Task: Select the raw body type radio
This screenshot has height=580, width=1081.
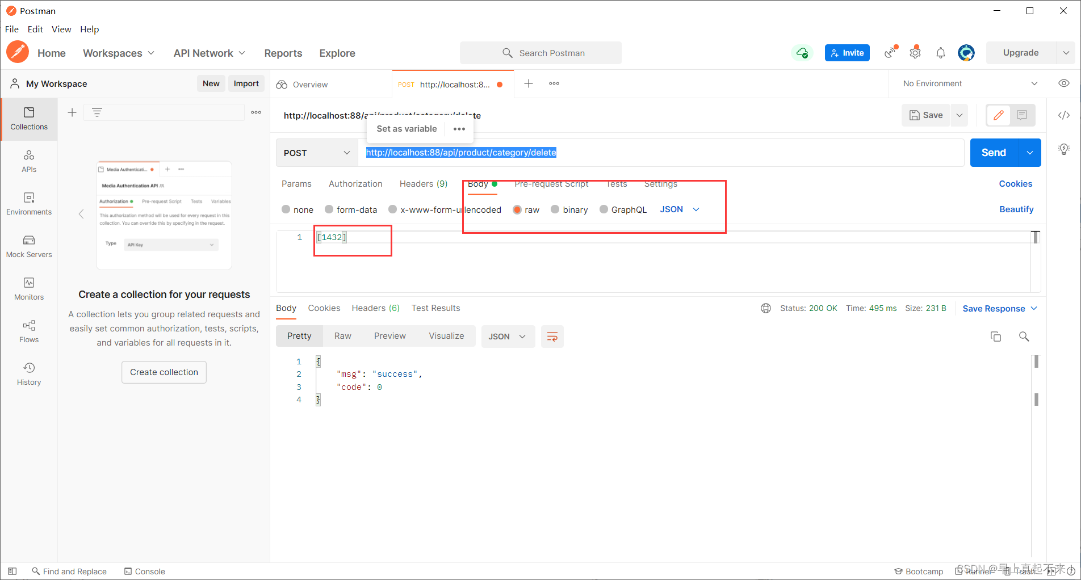Action: [x=517, y=209]
